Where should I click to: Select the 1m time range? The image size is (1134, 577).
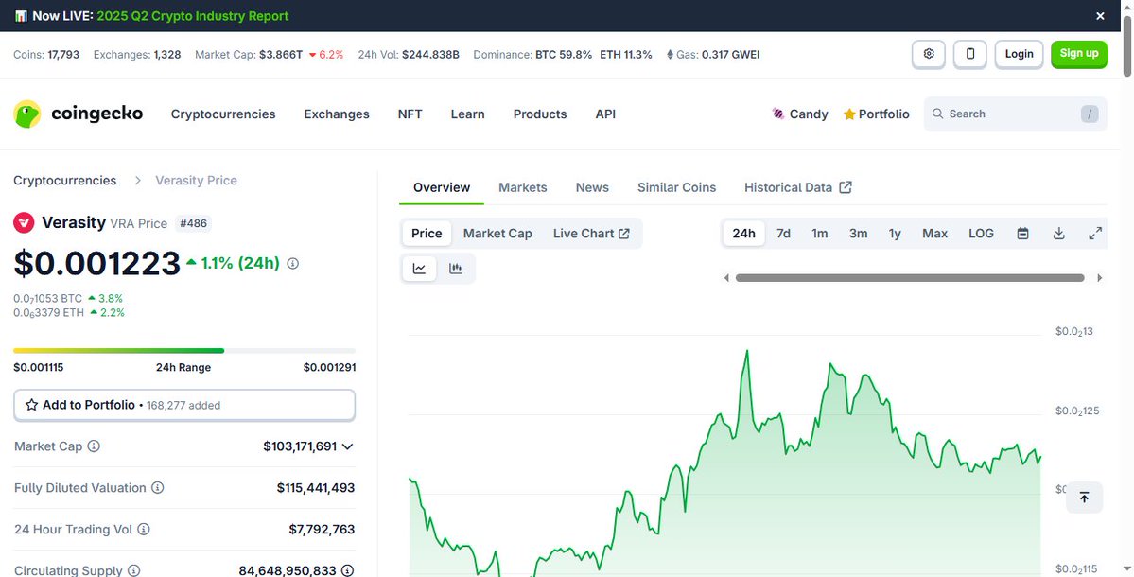(x=819, y=233)
